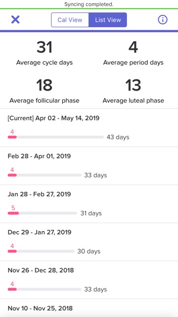Open the Nov 26 - Dec 28, 2018 cycle
178x317 pixels.
click(89, 280)
